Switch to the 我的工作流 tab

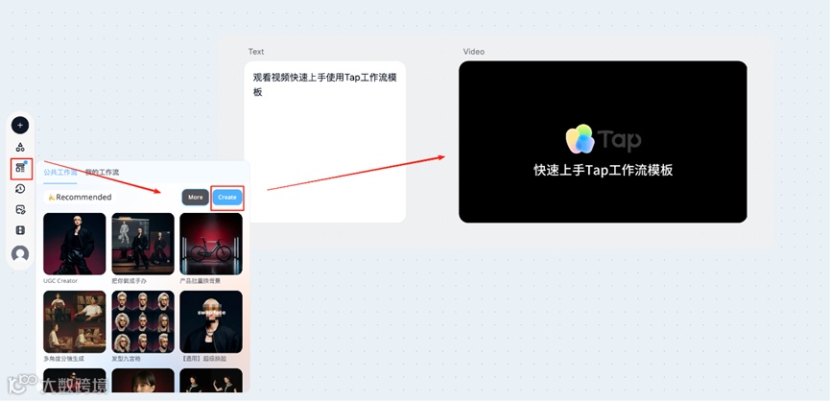click(x=102, y=173)
